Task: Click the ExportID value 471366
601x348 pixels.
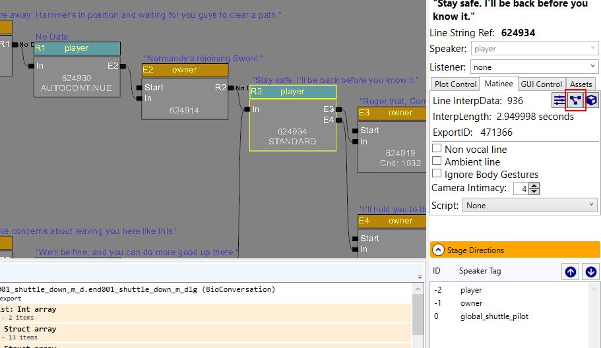Action: pos(496,132)
